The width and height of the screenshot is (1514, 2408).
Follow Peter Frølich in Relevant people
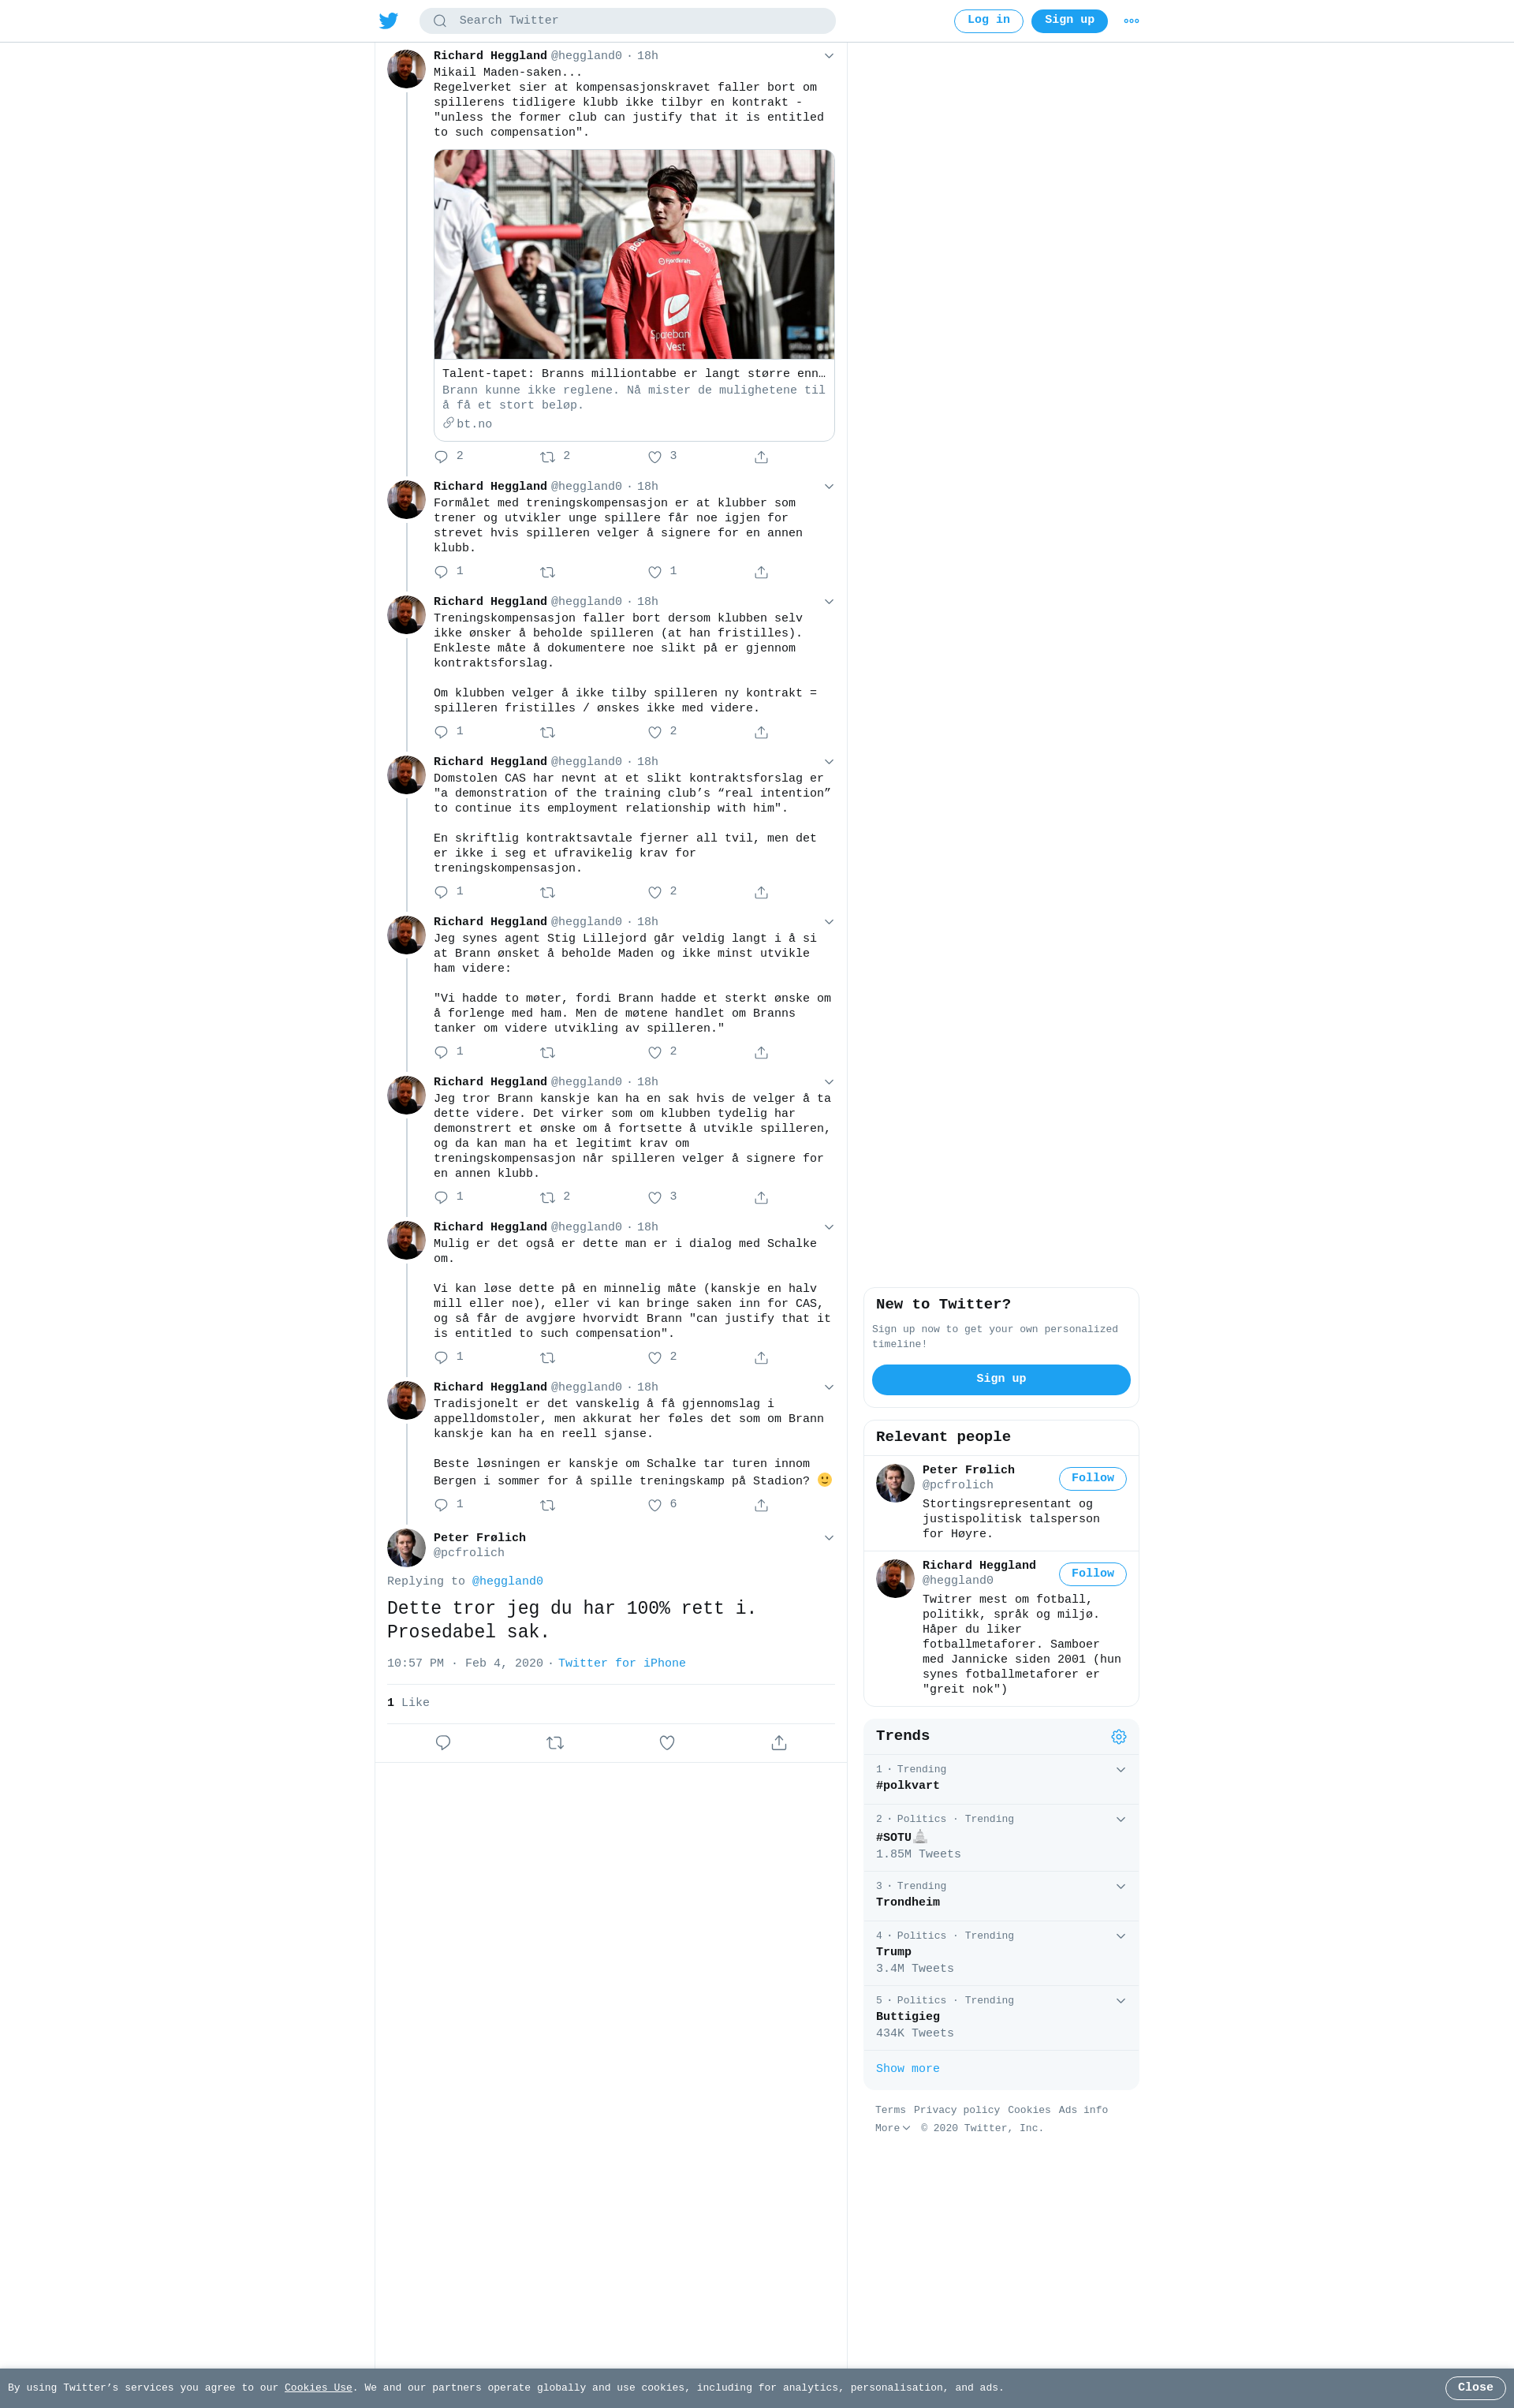click(x=1092, y=1479)
